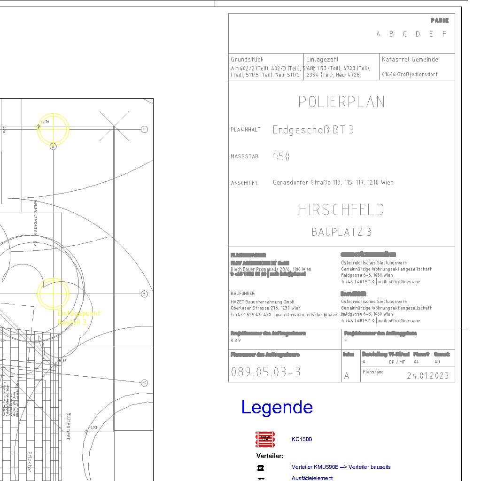Click grid axis bubble A
This screenshot has width=481, height=481.
53,147
